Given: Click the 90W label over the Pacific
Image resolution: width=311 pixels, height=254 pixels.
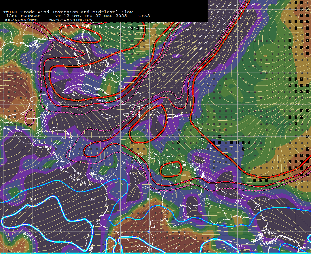Looking at the screenshot, I should (x=33, y=199).
